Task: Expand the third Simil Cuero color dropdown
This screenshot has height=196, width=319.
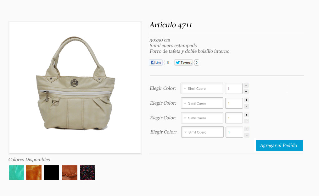Action: 202,118
